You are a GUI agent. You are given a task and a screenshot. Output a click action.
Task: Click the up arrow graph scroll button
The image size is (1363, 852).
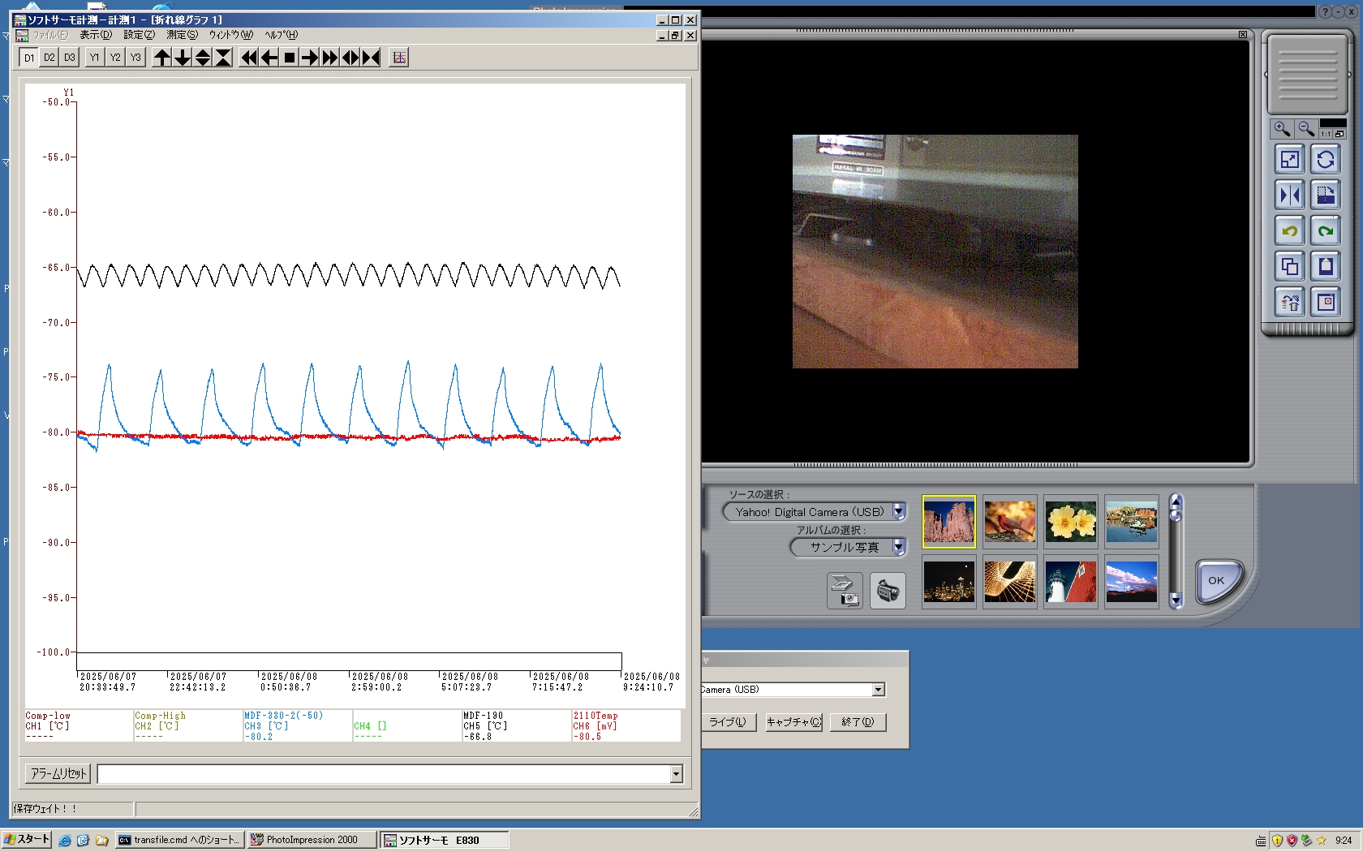[162, 58]
